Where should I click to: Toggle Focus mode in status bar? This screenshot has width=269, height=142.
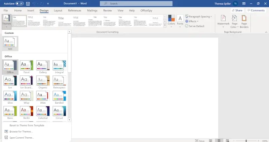199,140
